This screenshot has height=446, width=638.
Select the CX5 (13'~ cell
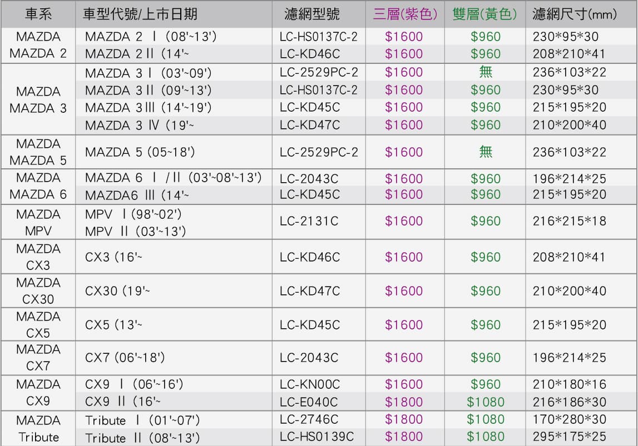pyautogui.click(x=113, y=325)
